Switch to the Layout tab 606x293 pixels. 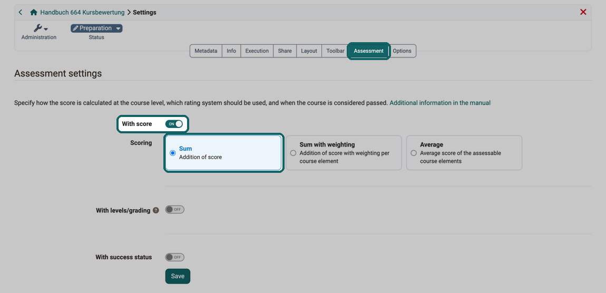point(309,51)
